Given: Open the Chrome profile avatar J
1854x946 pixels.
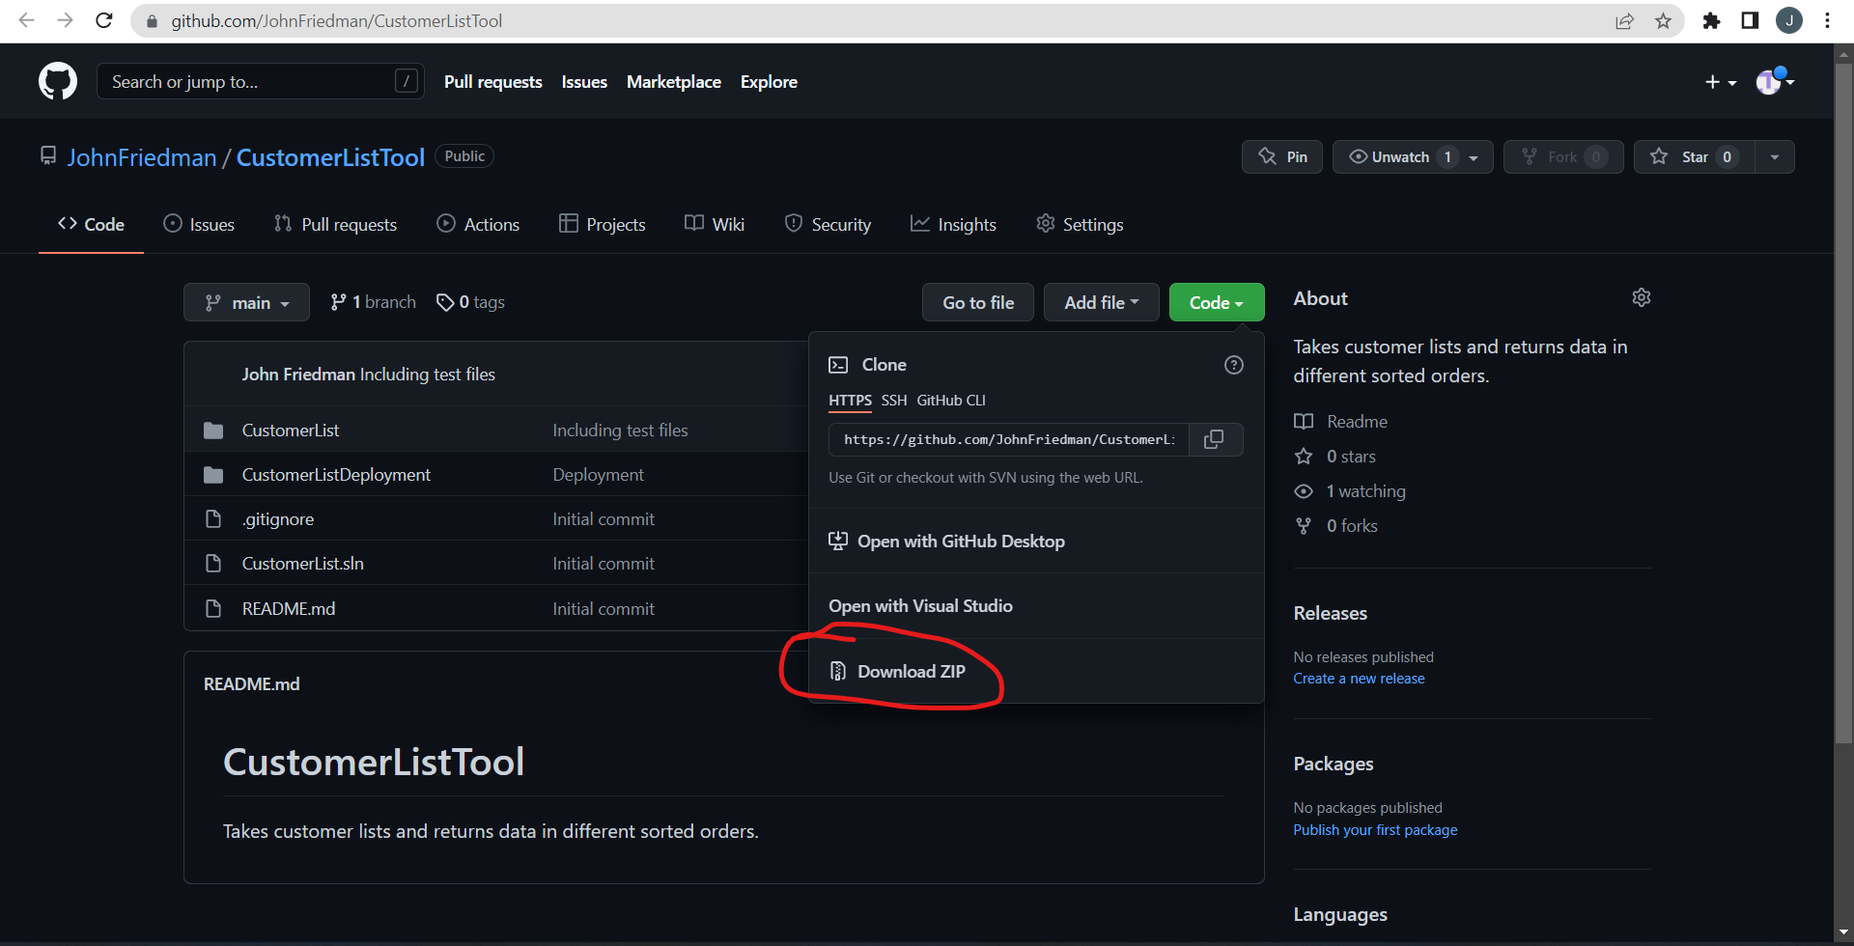Looking at the screenshot, I should point(1788,20).
